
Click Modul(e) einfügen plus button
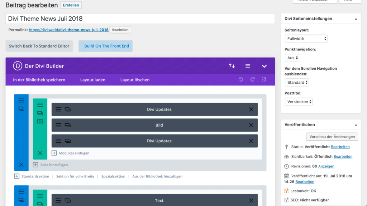pyautogui.click(x=54, y=153)
